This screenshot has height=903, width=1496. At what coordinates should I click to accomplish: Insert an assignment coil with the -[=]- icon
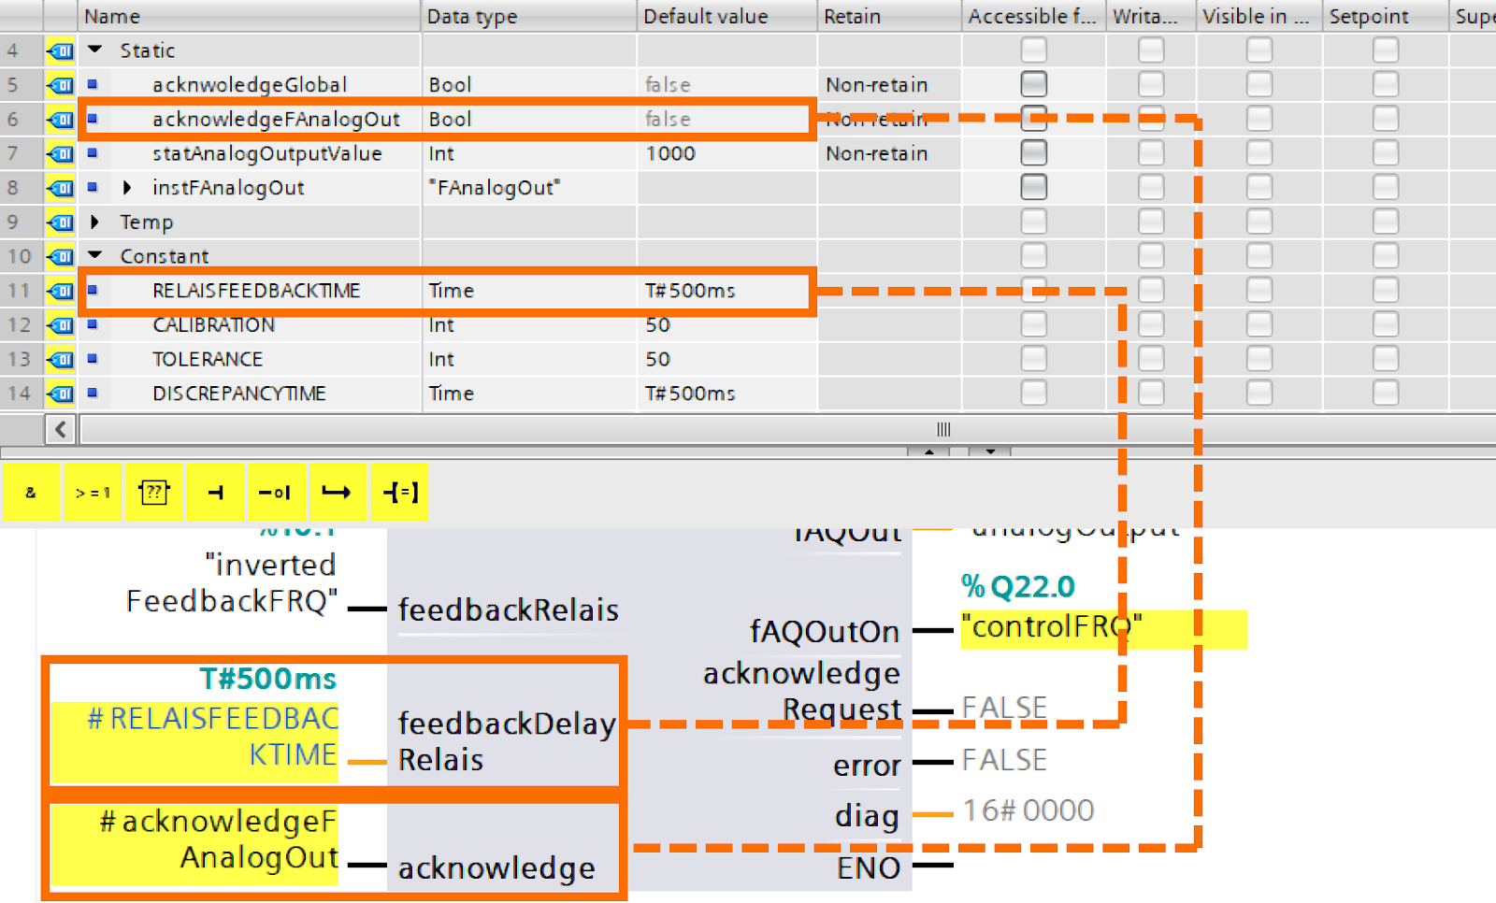(x=399, y=492)
